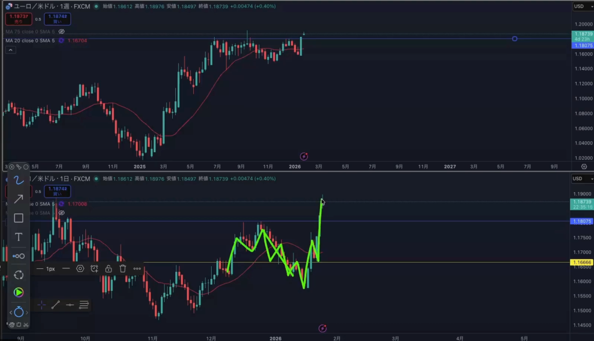Open drawing settings hexagon icon
This screenshot has width=594, height=341.
pyautogui.click(x=80, y=268)
